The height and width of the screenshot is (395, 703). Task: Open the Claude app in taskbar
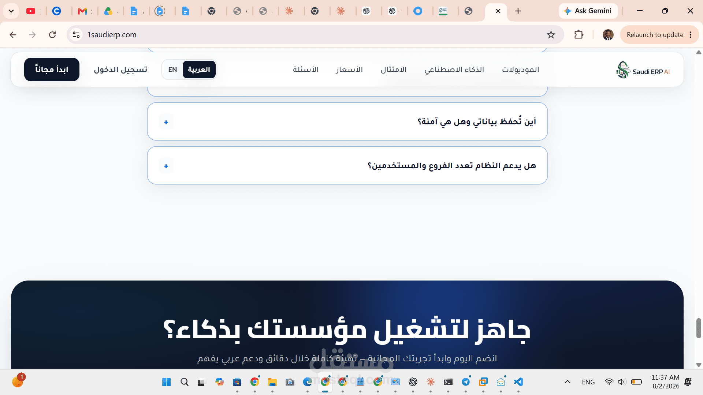pyautogui.click(x=430, y=382)
